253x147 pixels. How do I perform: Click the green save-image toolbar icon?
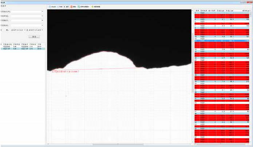(83, 7)
